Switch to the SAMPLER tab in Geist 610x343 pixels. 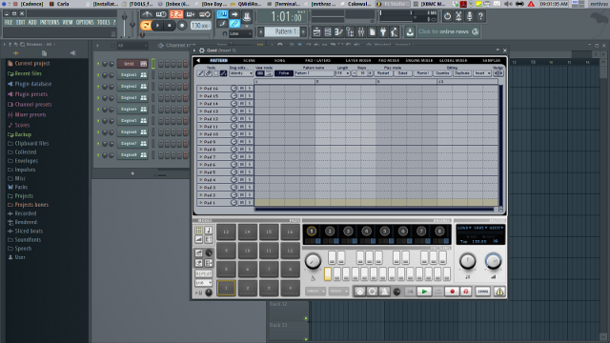pyautogui.click(x=492, y=61)
